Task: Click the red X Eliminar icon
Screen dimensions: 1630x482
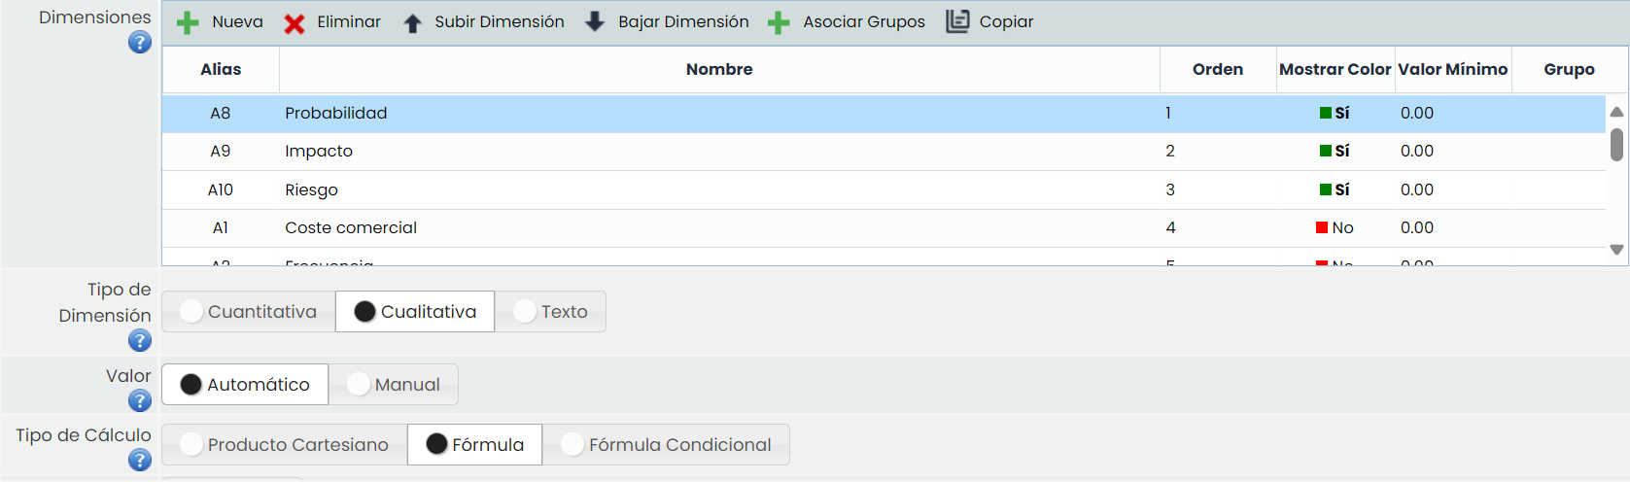Action: tap(295, 23)
